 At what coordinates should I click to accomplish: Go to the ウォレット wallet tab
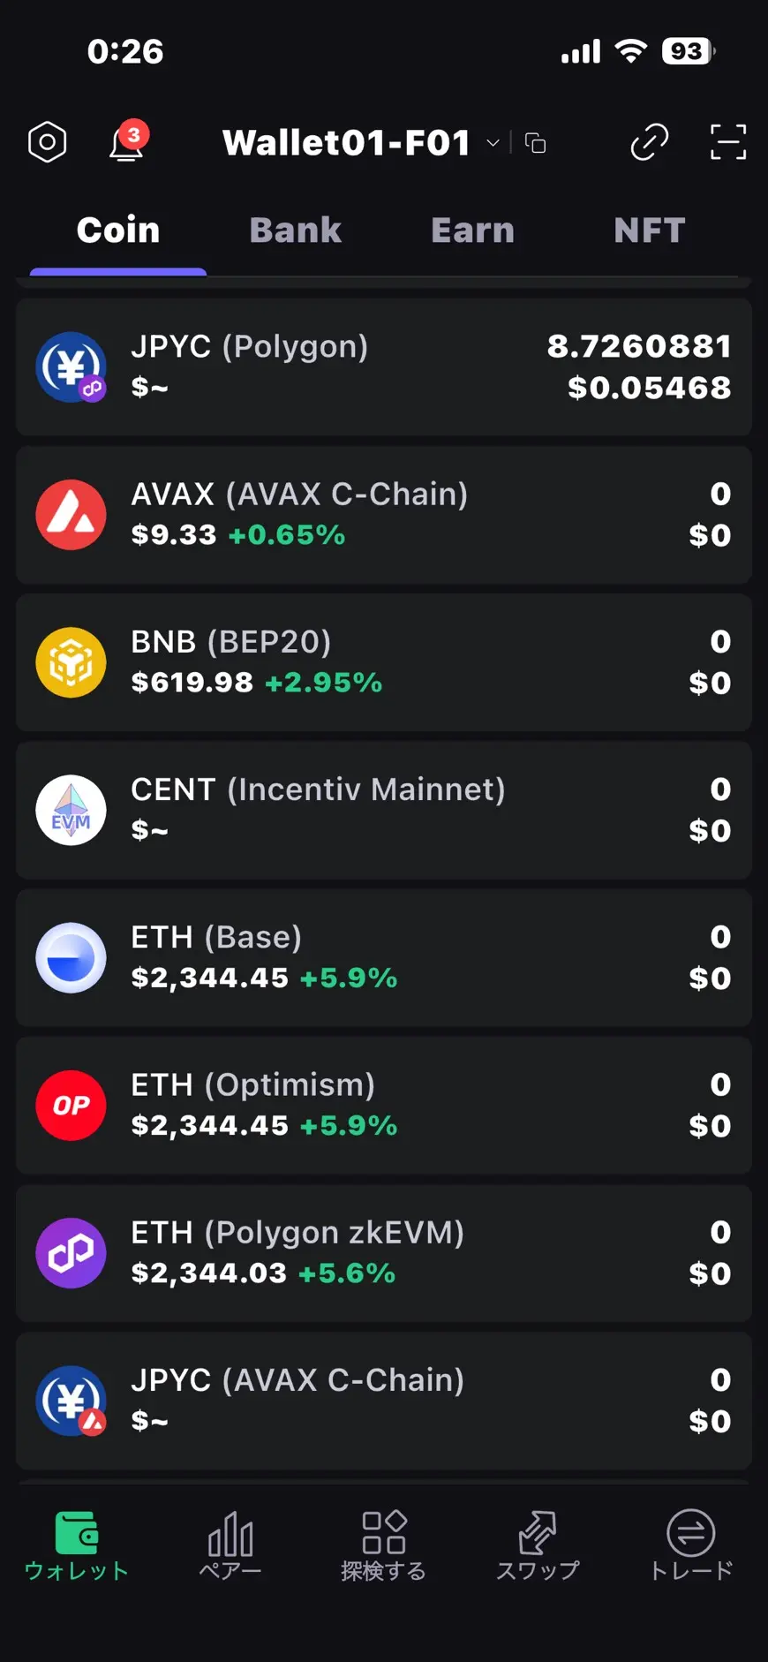tap(77, 1545)
